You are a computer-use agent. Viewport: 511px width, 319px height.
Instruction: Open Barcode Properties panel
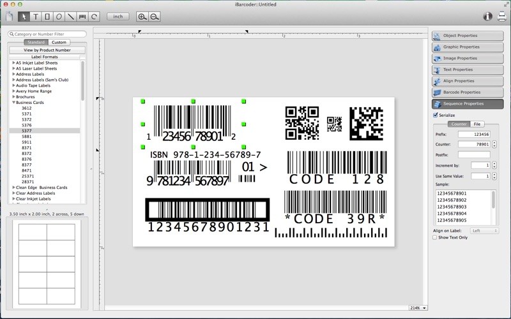[467, 92]
